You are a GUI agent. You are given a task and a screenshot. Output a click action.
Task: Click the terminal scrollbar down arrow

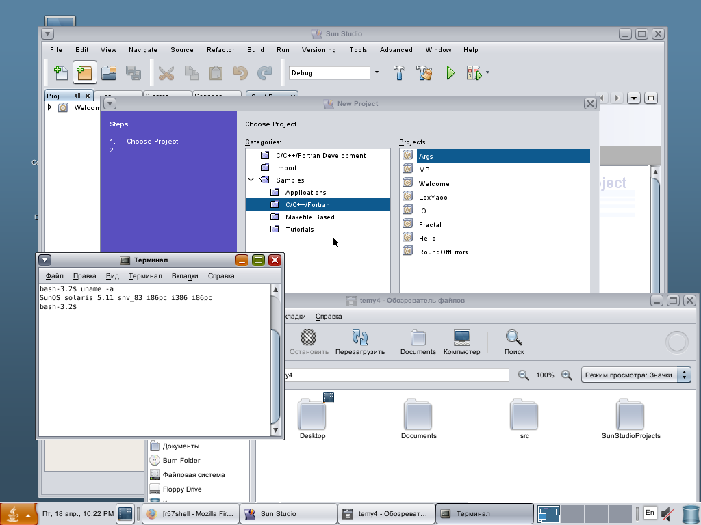coord(275,431)
